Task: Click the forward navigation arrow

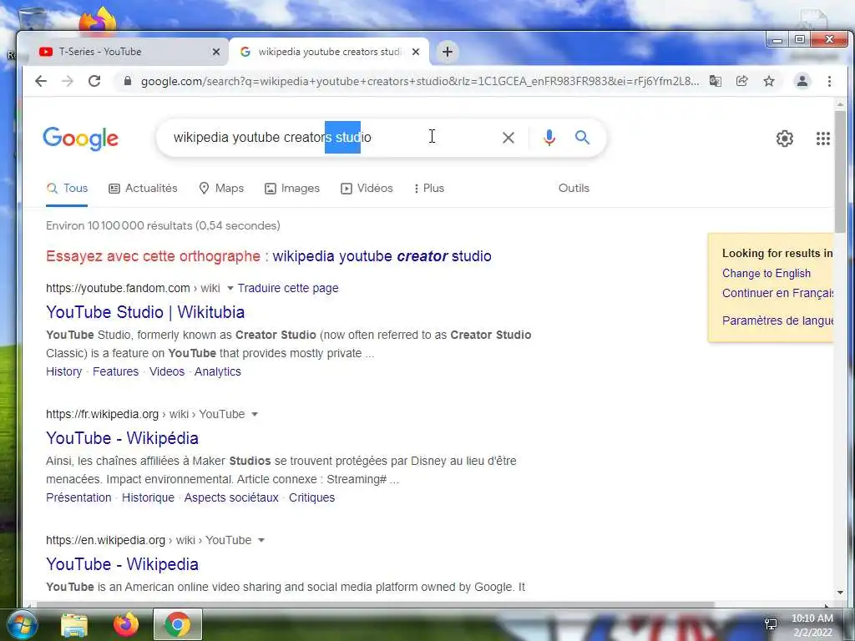Action: click(x=67, y=81)
